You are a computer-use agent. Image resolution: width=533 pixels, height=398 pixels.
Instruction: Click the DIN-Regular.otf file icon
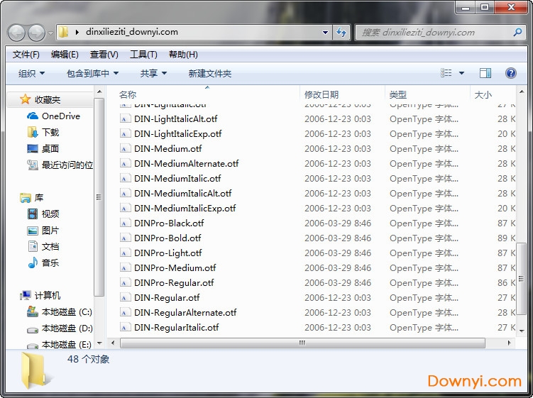pyautogui.click(x=125, y=297)
